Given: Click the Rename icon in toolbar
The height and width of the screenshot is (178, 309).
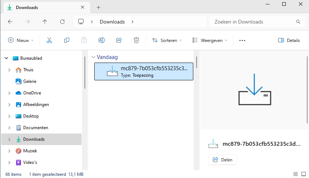Looking at the screenshot, I should coord(102,40).
